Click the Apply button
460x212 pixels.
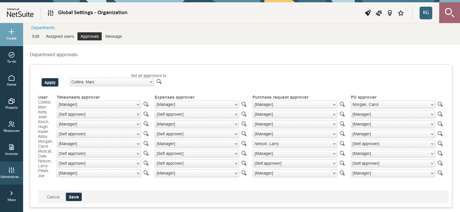tap(50, 82)
